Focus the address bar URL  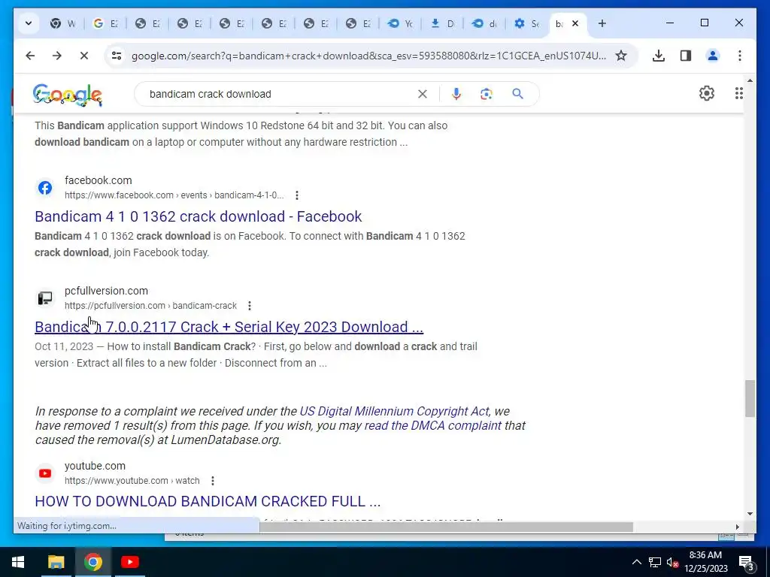pos(368,56)
